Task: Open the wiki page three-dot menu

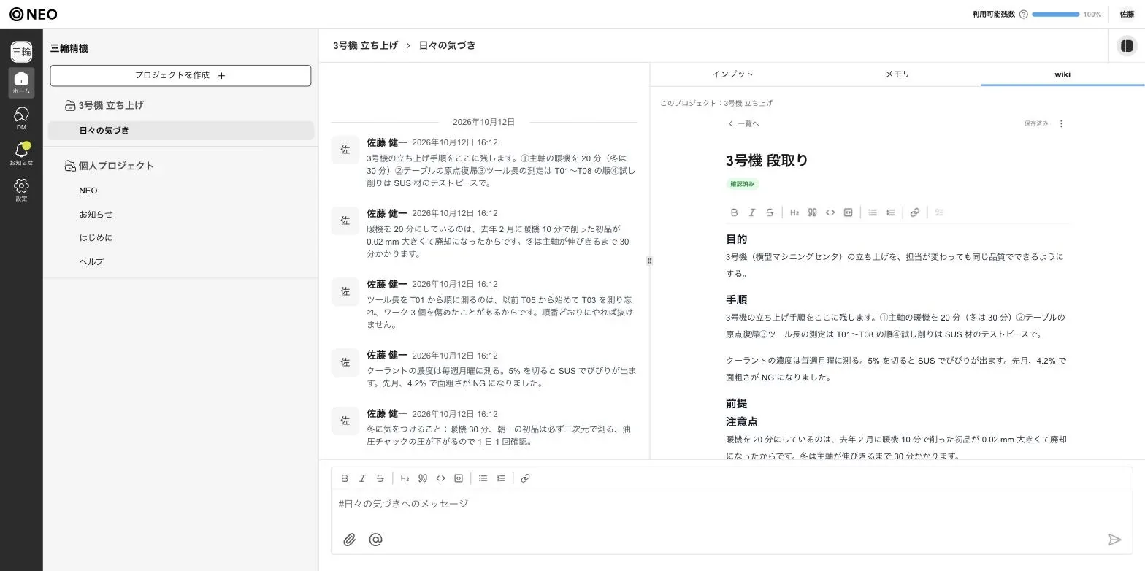Action: (x=1061, y=123)
